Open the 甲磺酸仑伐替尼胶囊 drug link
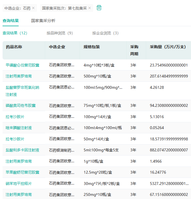Image resolution: width=191 pixels, height=199 pixels. [23, 65]
